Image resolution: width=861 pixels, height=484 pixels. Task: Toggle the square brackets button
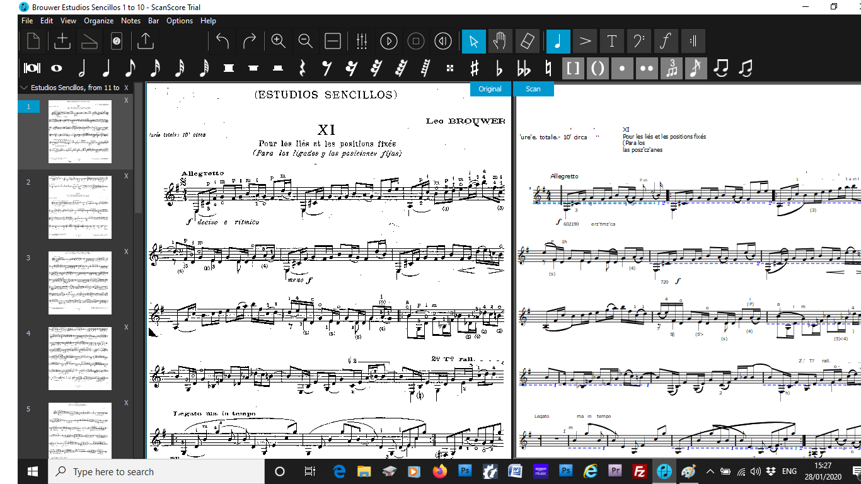(x=573, y=68)
